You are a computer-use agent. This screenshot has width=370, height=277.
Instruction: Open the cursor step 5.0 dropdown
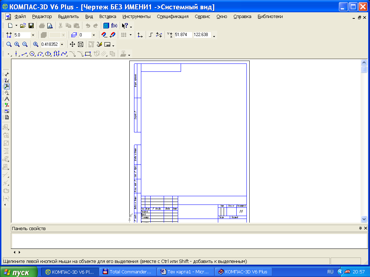(33, 35)
